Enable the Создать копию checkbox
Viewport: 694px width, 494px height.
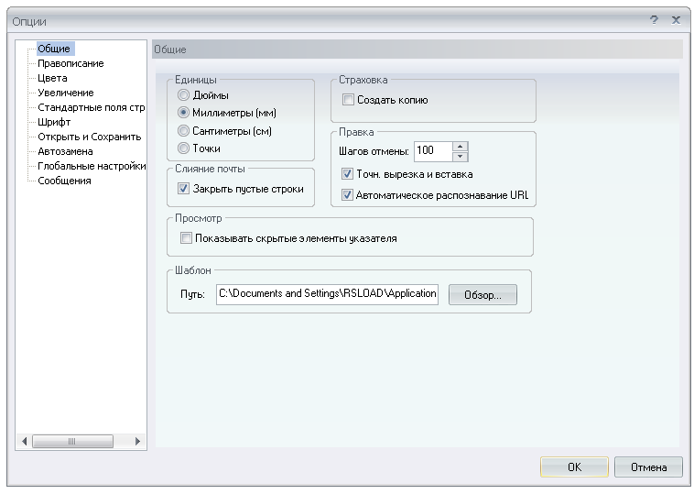pos(348,100)
